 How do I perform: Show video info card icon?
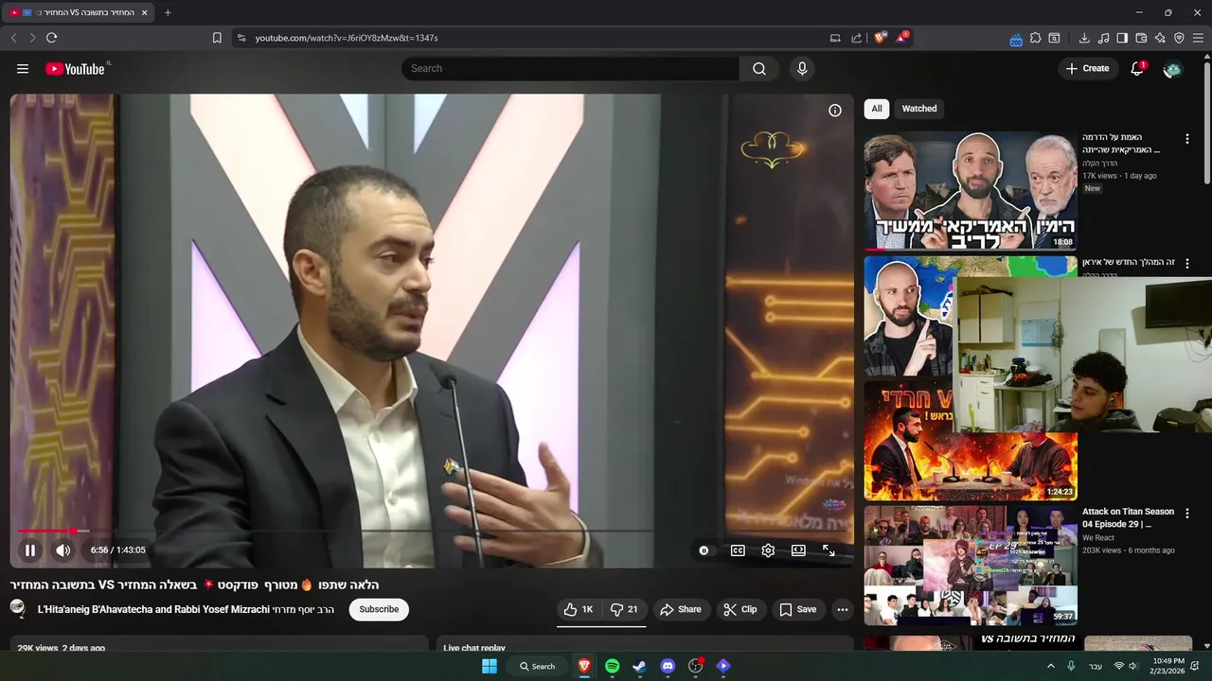click(x=835, y=111)
